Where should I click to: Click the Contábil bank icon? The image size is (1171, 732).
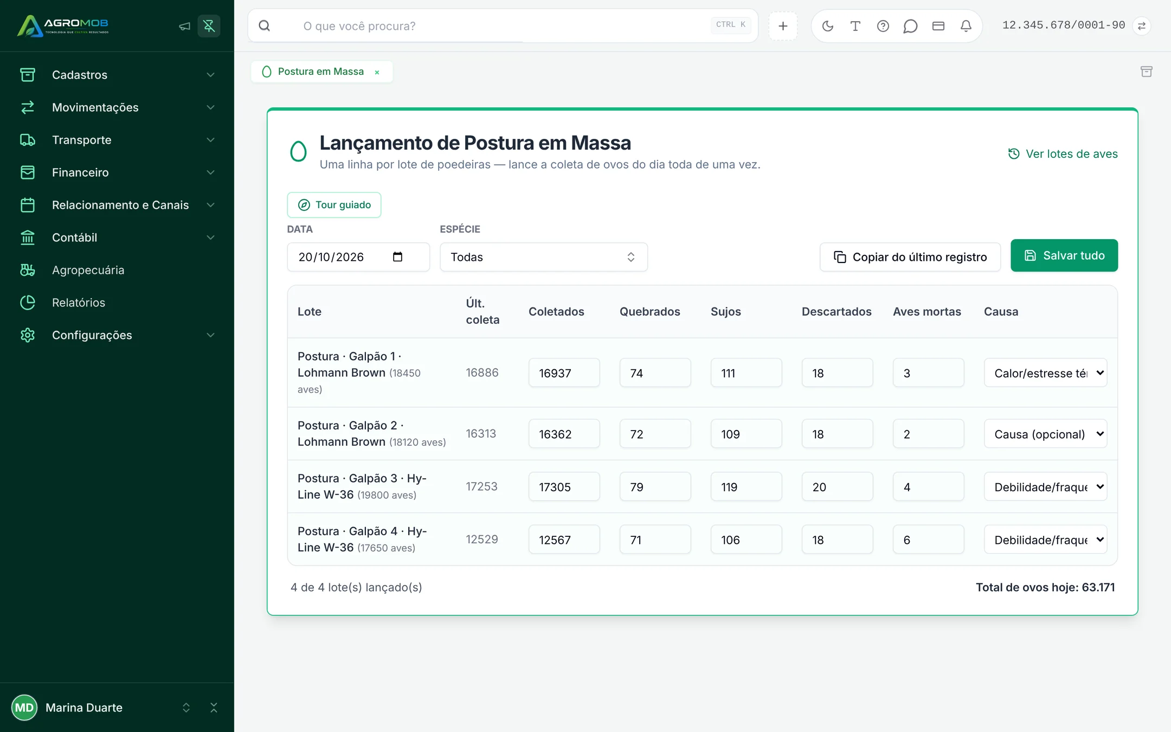(28, 237)
